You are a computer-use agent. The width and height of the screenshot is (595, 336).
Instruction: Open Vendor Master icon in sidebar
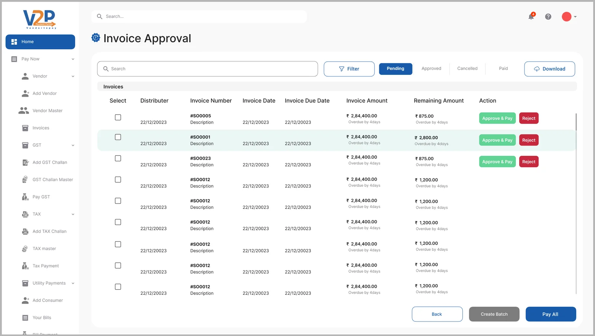(x=24, y=111)
